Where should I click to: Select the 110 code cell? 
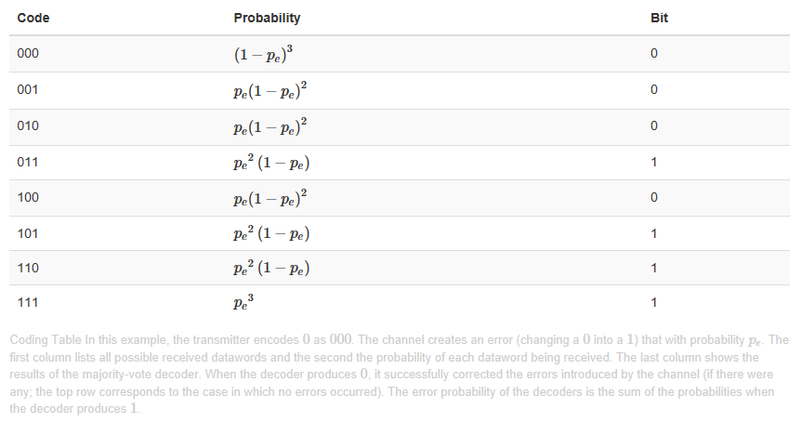click(x=27, y=268)
